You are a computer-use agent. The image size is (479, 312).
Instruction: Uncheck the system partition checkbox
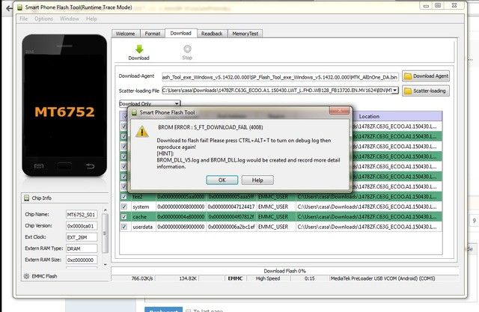124,207
